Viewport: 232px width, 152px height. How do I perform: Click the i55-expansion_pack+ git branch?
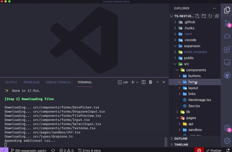click(x=29, y=150)
